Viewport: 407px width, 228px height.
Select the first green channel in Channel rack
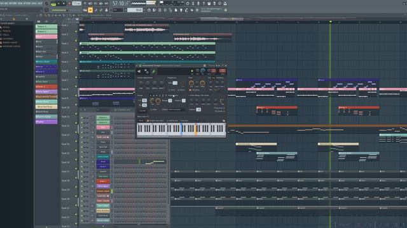pos(103,118)
